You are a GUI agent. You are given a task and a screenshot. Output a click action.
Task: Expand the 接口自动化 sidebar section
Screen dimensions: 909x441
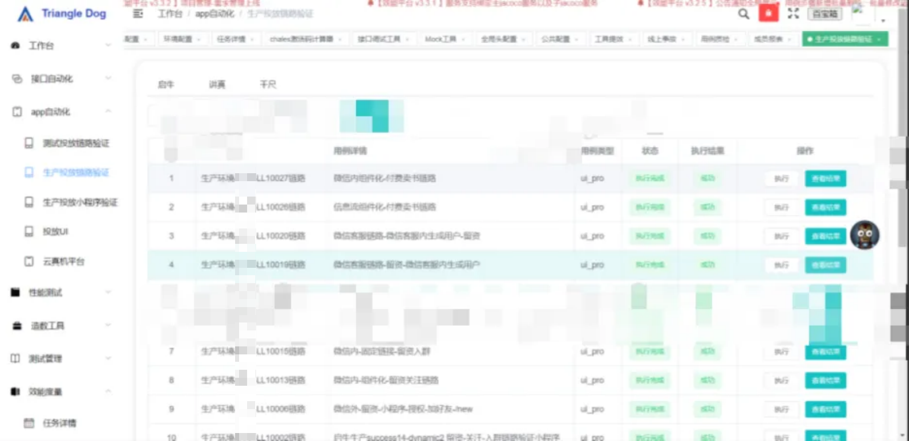pos(108,79)
